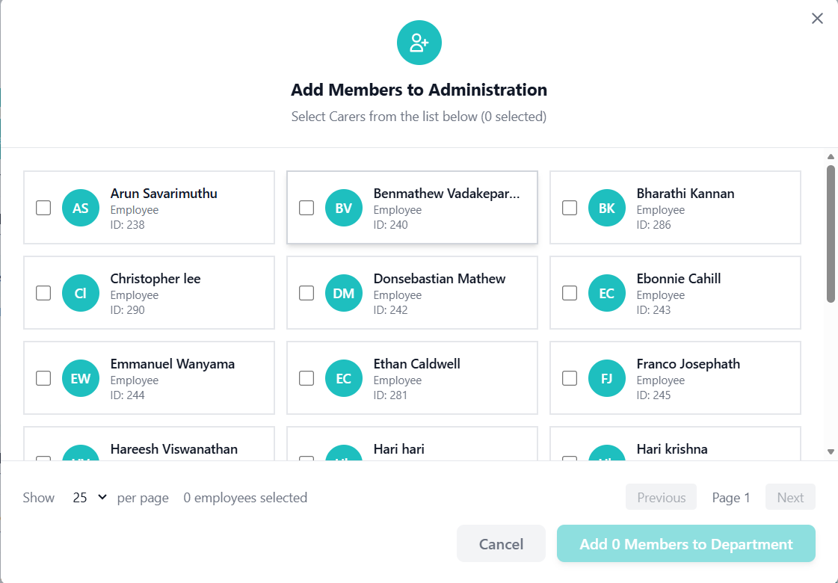The width and height of the screenshot is (838, 583).
Task: Tick the checkbox for Arun Savarimuthu
Action: coord(43,208)
